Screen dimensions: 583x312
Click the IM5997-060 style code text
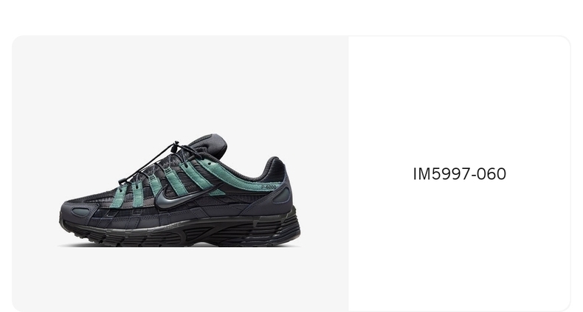pyautogui.click(x=460, y=174)
